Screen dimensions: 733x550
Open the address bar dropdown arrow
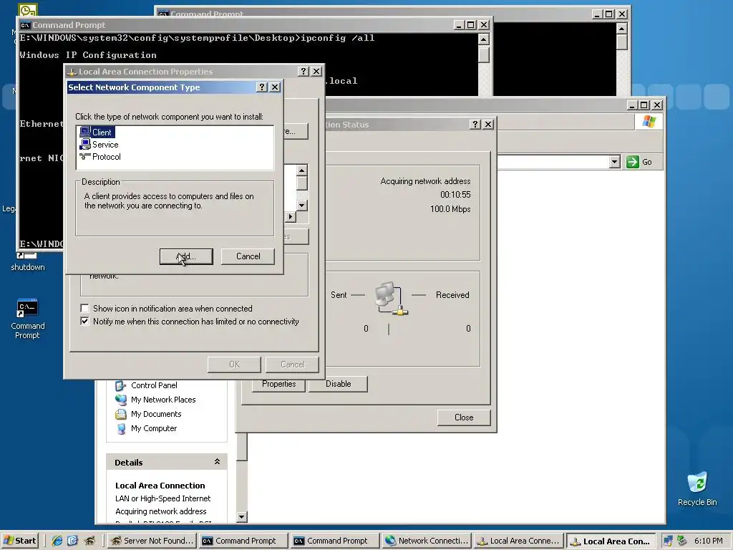point(615,162)
